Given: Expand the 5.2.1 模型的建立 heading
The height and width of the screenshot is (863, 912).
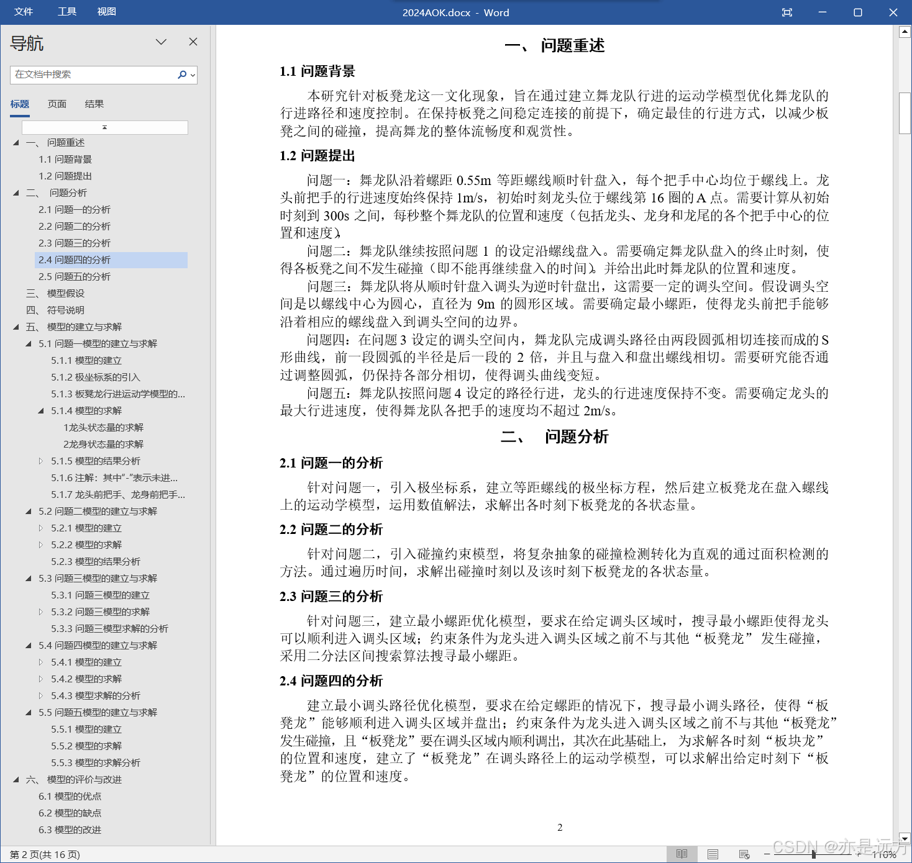Looking at the screenshot, I should click(41, 528).
